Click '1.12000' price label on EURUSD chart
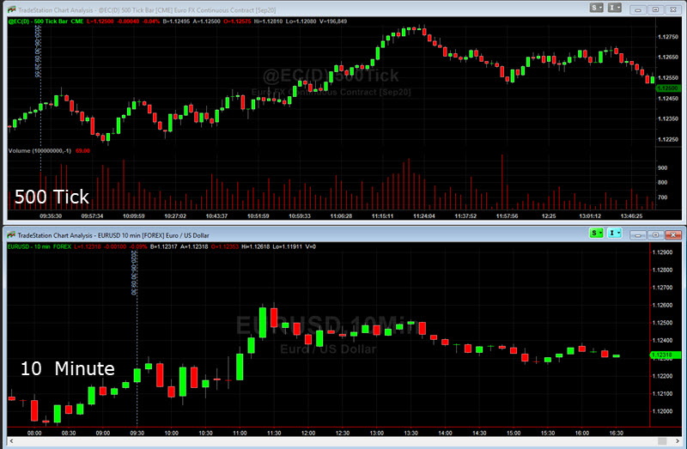The image size is (687, 449). click(662, 411)
